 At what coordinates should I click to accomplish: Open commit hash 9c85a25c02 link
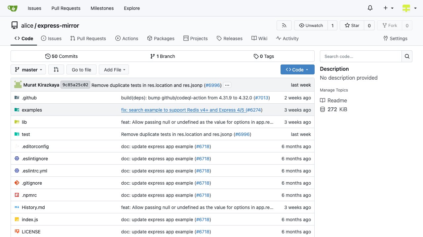pos(75,85)
